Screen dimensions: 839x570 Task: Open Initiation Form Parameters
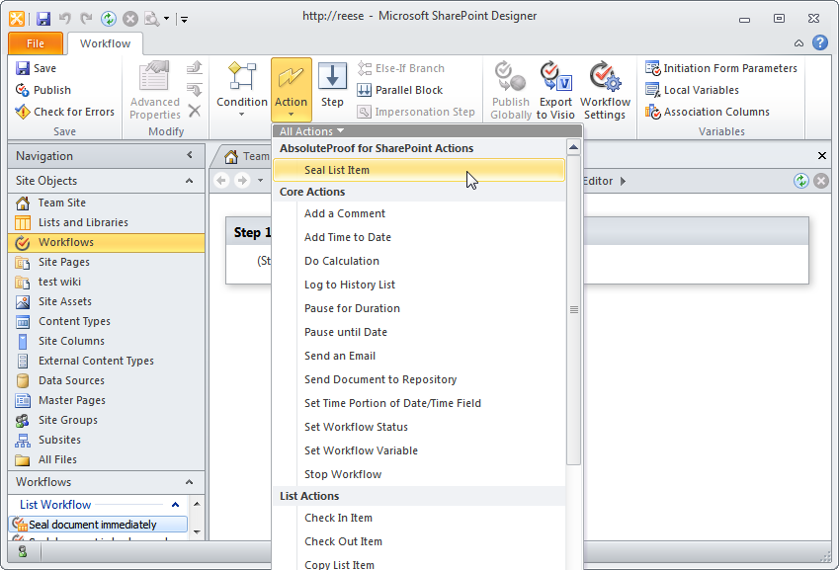click(x=721, y=68)
